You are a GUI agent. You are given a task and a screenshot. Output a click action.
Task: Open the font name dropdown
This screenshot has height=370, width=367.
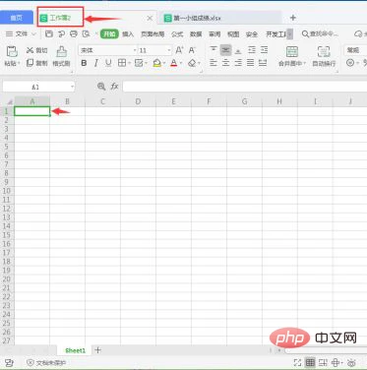pyautogui.click(x=135, y=50)
